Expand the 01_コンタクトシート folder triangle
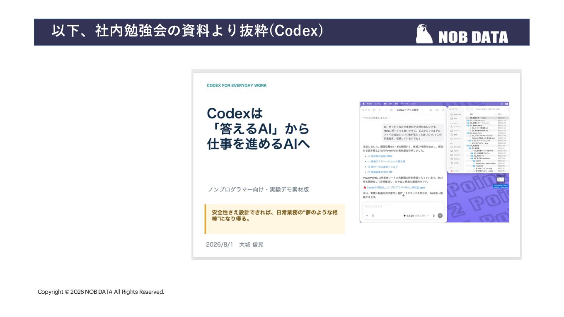Viewport: 564px width, 317px height. 467,120
